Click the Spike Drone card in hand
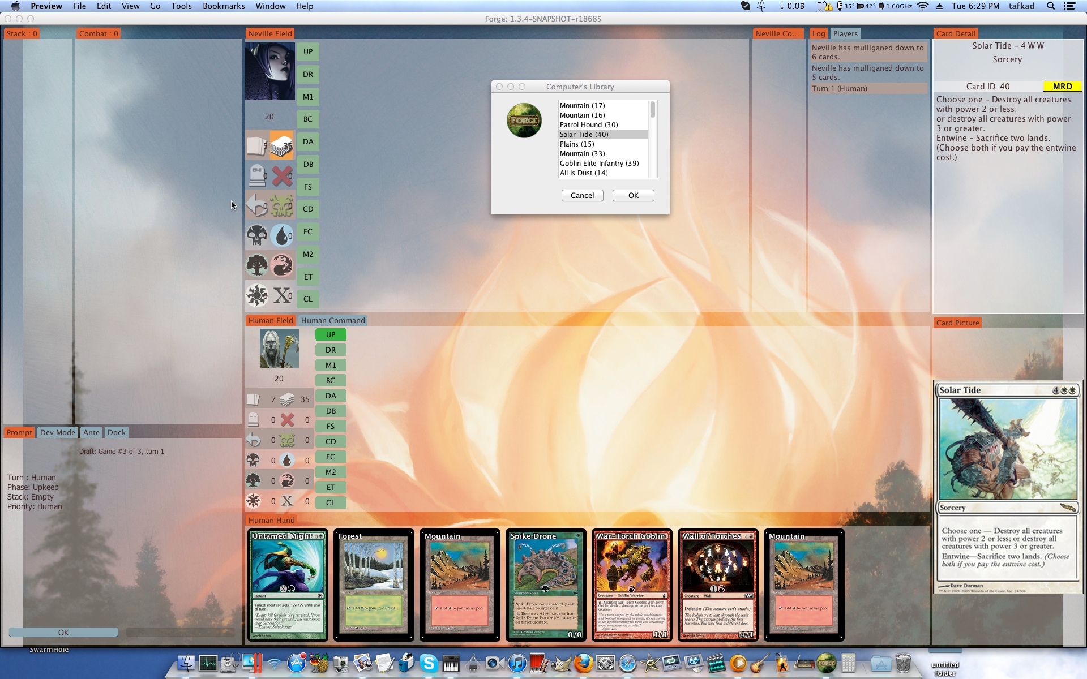This screenshot has width=1087, height=679. pos(545,585)
